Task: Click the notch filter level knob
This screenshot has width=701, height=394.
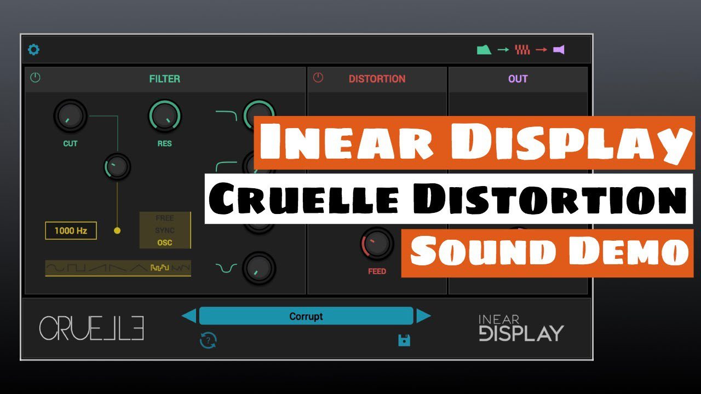Action: [x=259, y=268]
